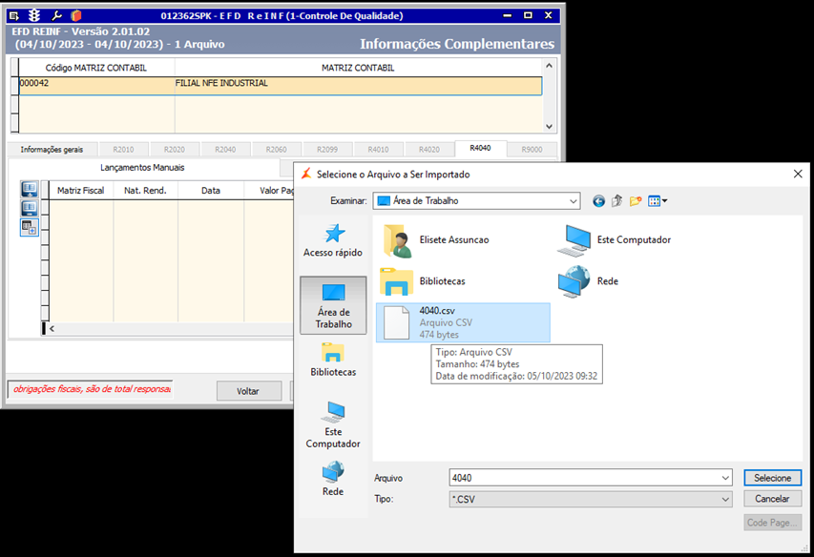Viewport: 814px width, 557px height.
Task: Click the second monitor icon beside Lançamentos grid
Action: (x=30, y=209)
